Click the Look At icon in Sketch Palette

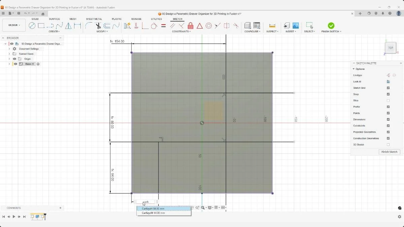tap(388, 81)
